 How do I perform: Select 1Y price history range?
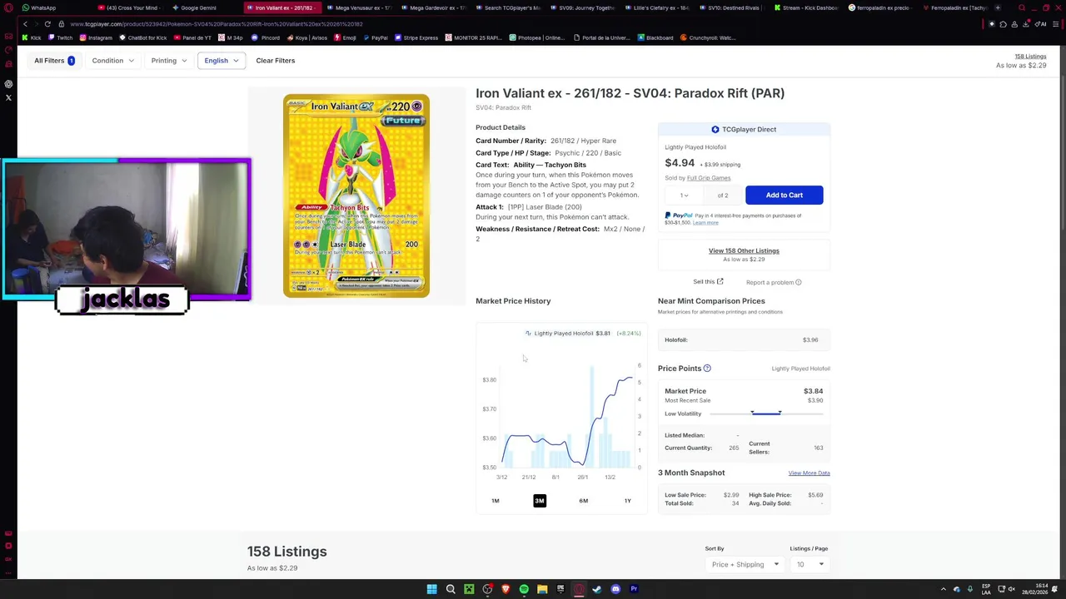click(628, 501)
